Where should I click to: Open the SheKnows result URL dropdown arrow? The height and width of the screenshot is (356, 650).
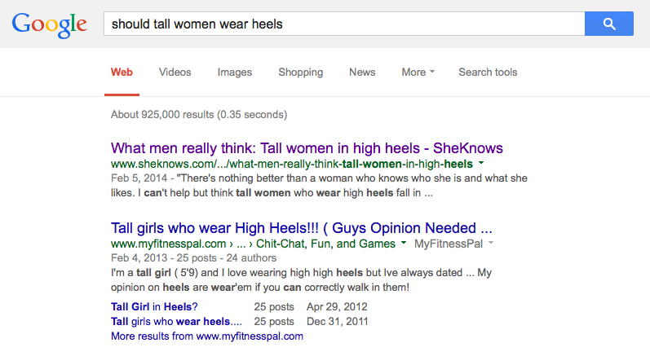[x=481, y=163]
